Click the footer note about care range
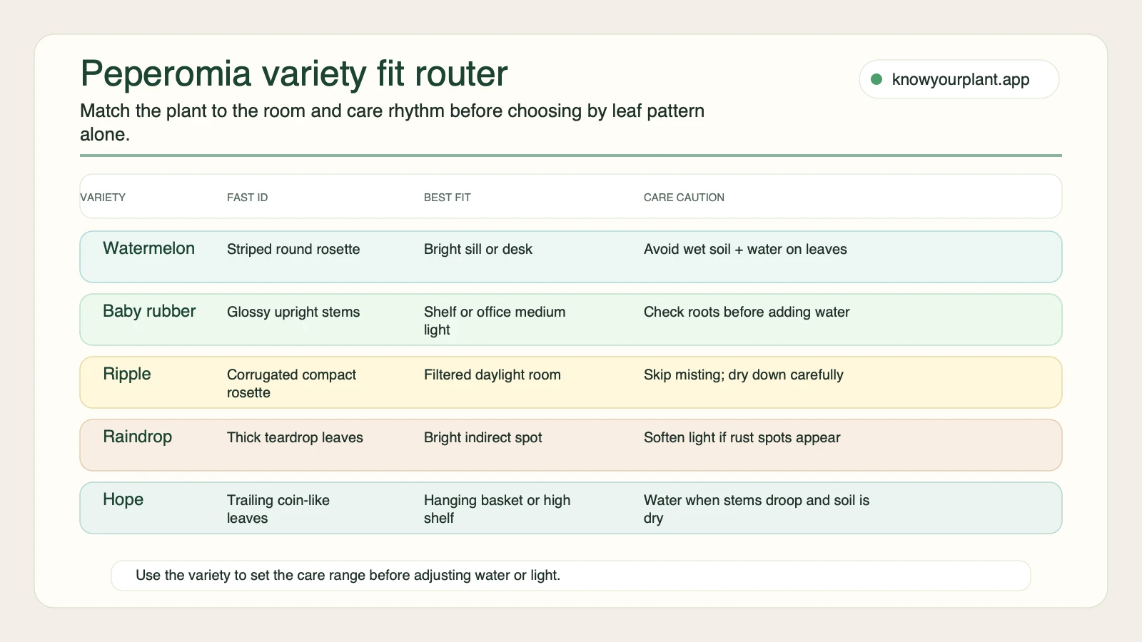The width and height of the screenshot is (1142, 642). 571,576
